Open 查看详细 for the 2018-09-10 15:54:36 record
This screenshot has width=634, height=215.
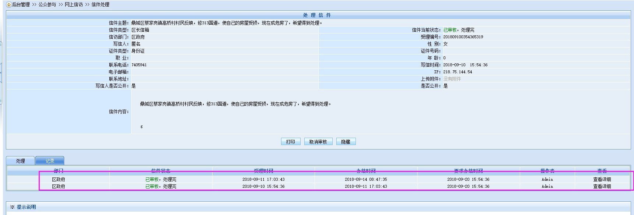(x=602, y=186)
